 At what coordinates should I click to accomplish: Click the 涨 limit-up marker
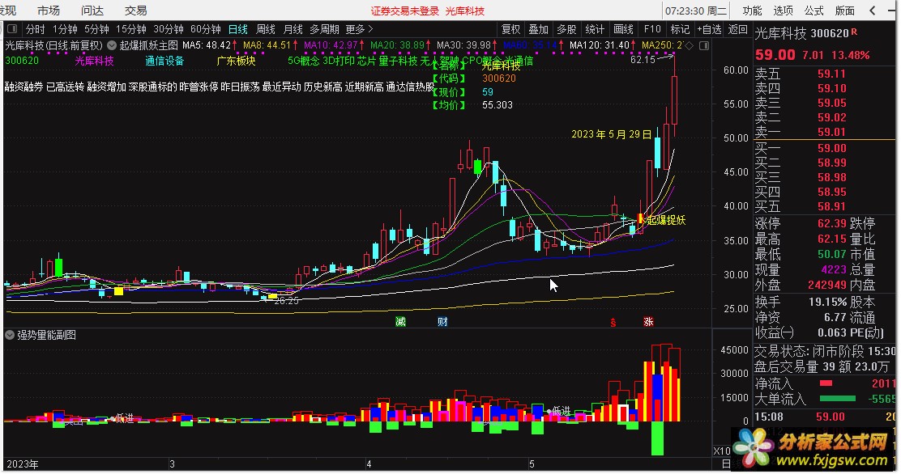click(x=649, y=321)
